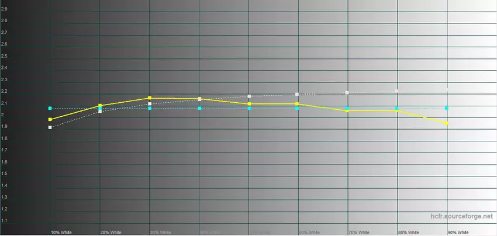Select the yellow data point at 30% White
Screen dimensions: 497x236
click(150, 98)
